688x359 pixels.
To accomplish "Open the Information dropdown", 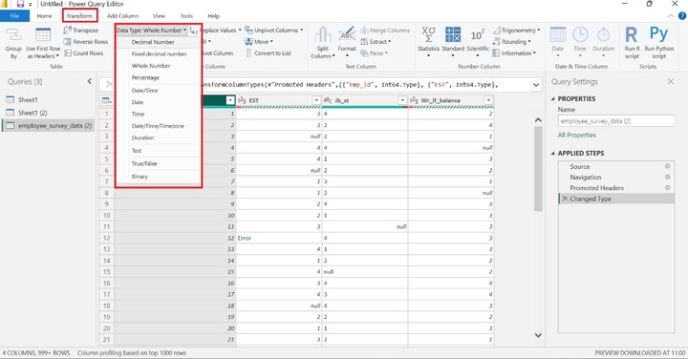I will pos(514,53).
